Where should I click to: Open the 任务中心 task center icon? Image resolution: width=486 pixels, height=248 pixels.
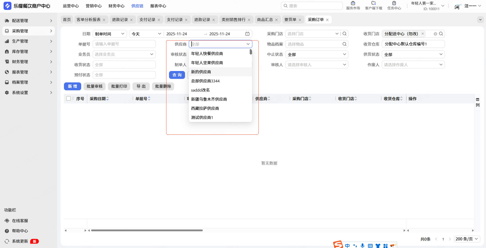point(394,3)
